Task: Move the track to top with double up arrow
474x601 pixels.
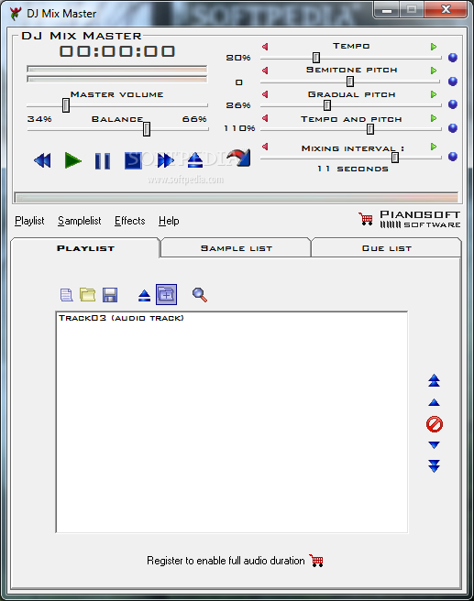Action: pyautogui.click(x=434, y=380)
